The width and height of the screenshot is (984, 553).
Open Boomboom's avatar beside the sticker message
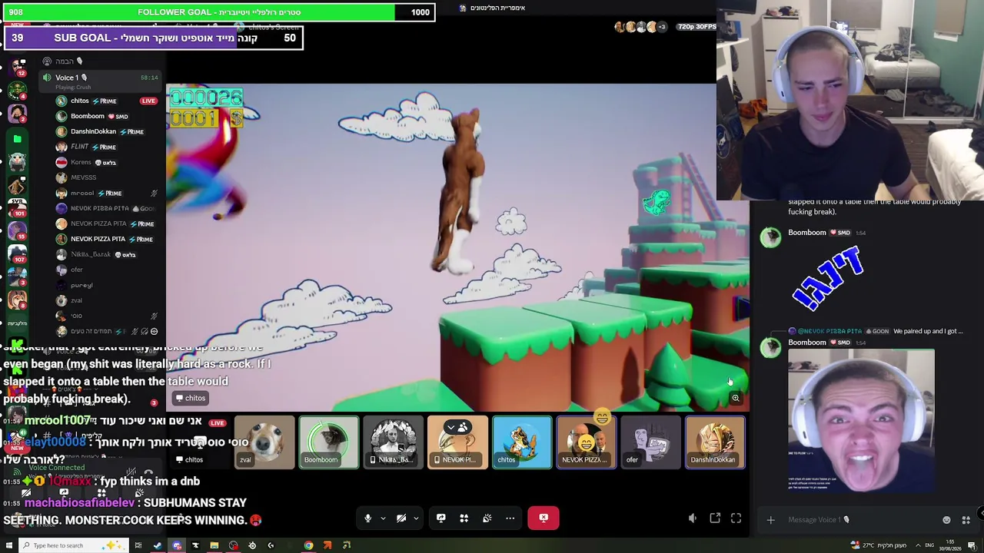click(770, 238)
